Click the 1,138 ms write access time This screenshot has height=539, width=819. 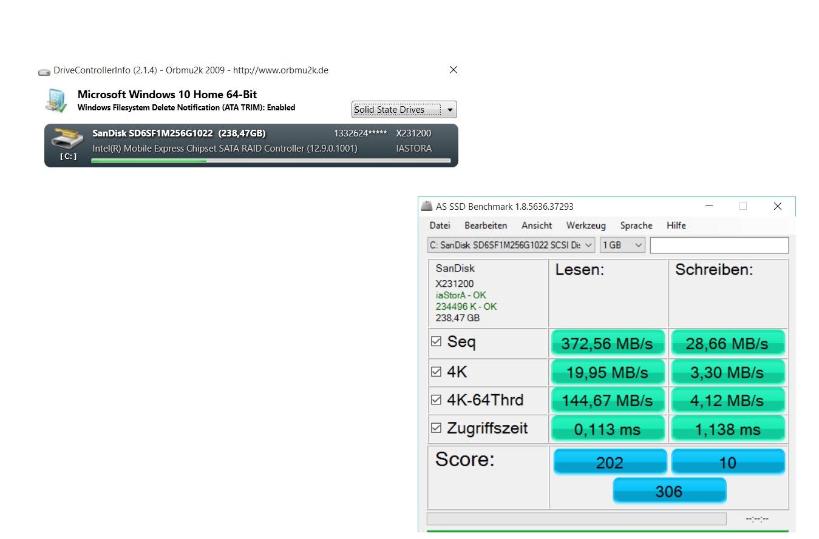(x=727, y=429)
